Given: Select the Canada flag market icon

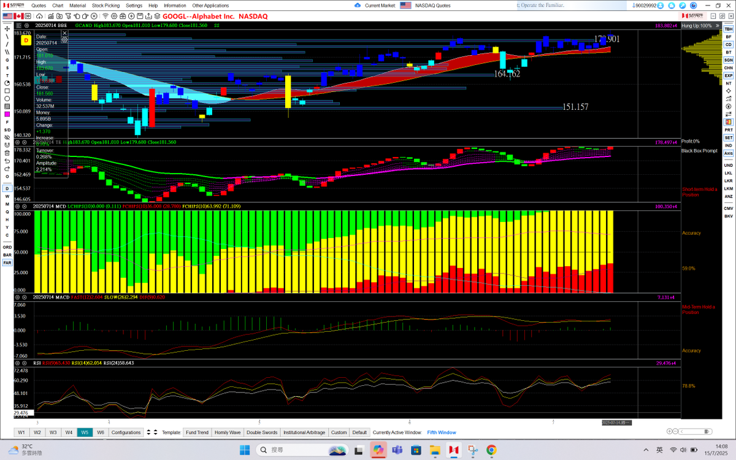Looking at the screenshot, I should click(18, 15).
